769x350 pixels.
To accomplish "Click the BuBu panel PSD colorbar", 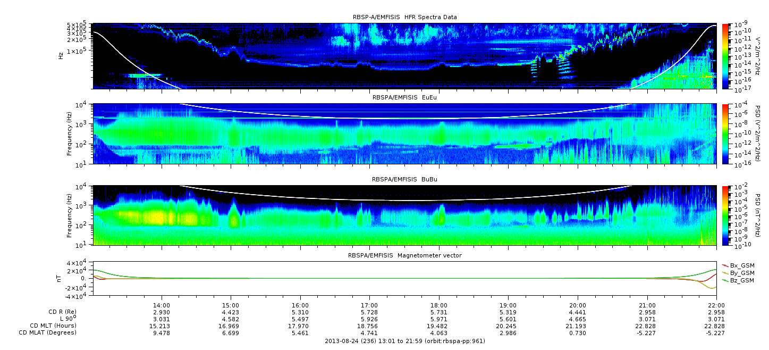I will 724,215.
